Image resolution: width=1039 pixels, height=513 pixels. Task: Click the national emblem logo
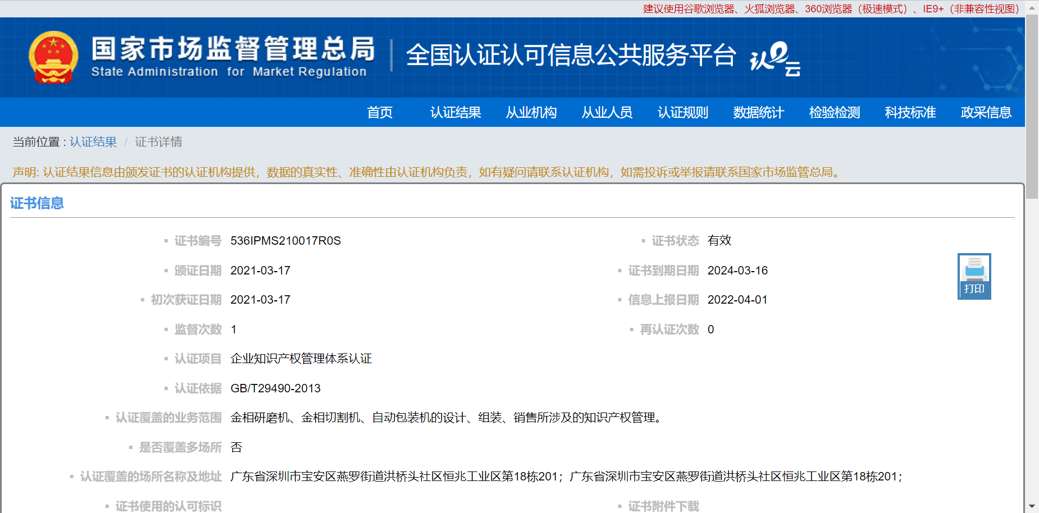(53, 57)
